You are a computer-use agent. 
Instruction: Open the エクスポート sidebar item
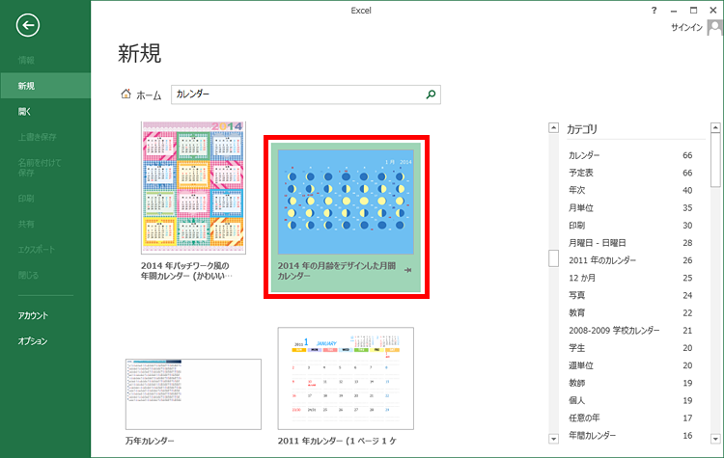point(37,250)
